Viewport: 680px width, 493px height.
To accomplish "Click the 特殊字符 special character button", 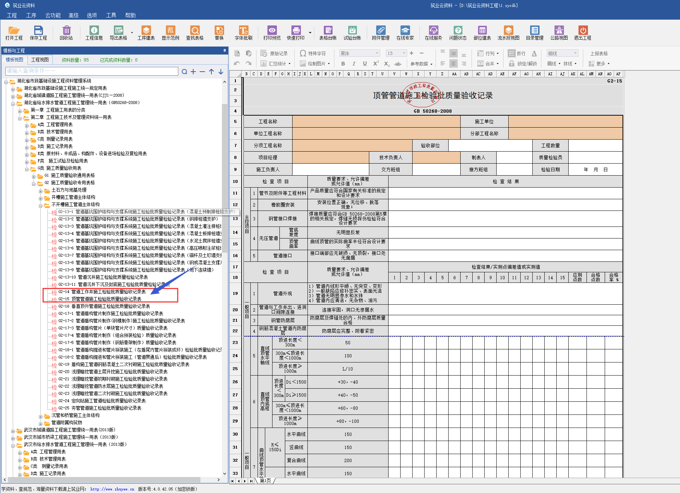I will [313, 53].
